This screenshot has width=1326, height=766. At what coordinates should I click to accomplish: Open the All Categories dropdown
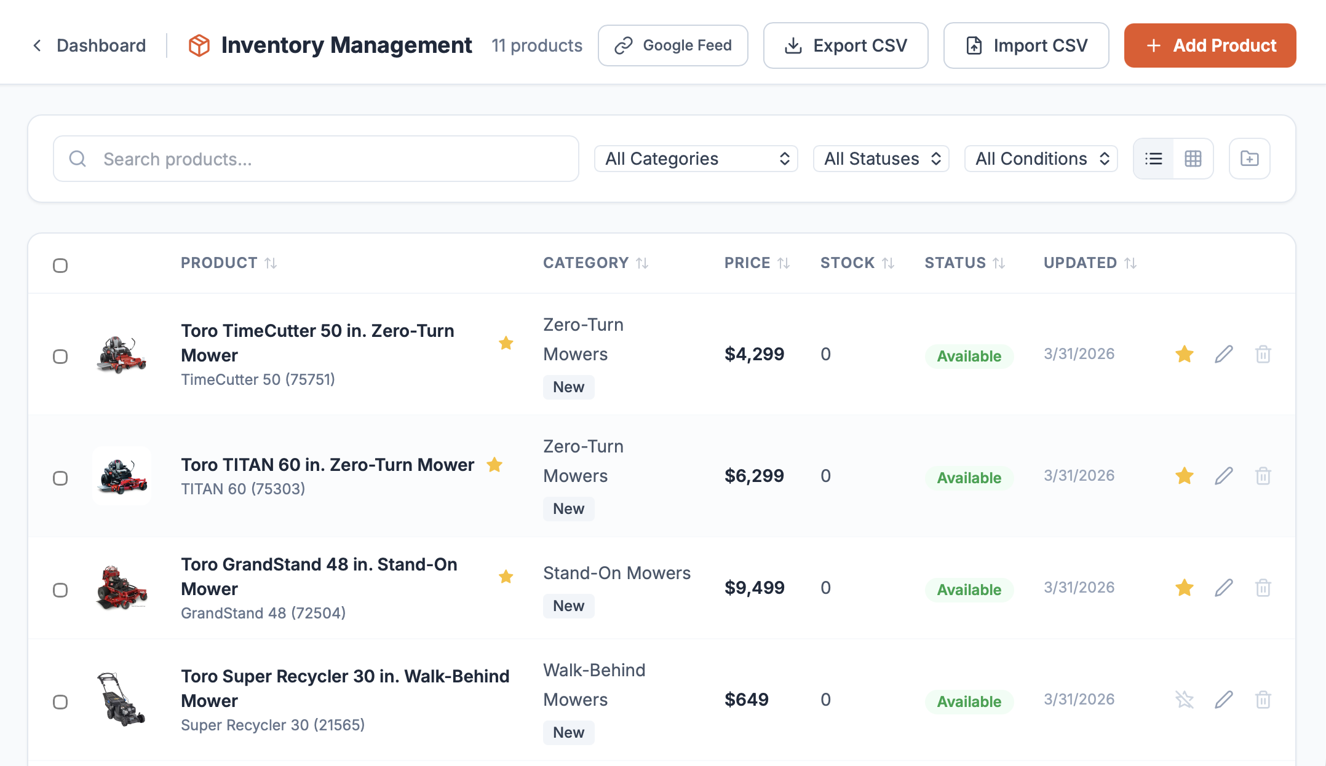[696, 159]
